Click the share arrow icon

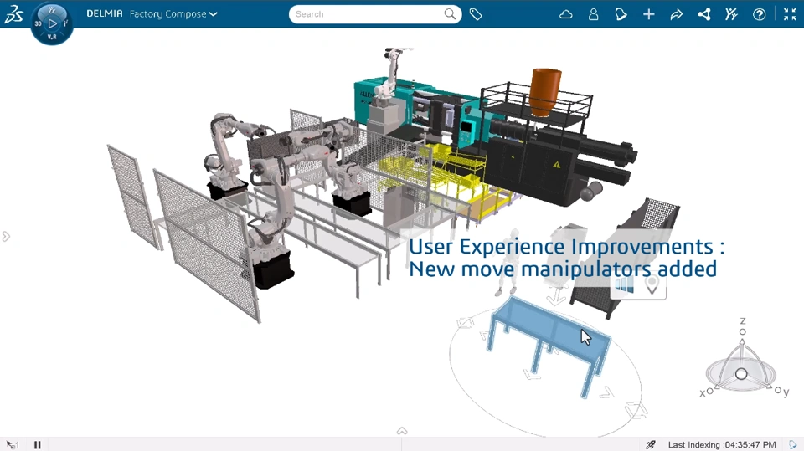click(x=676, y=14)
